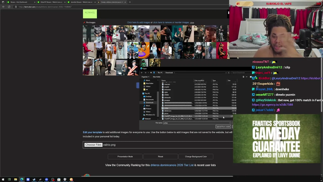Expand the address path history dropdown

(x=226, y=73)
